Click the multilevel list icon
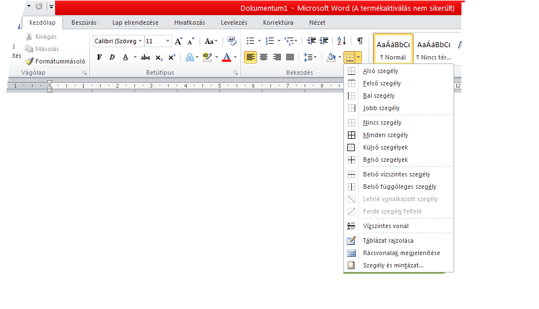 289,41
